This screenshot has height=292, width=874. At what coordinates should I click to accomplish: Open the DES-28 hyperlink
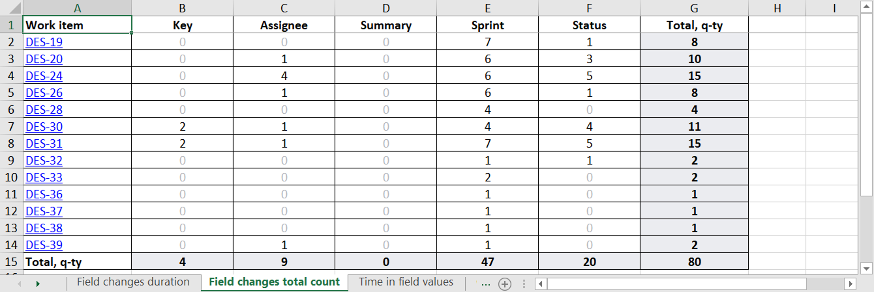pyautogui.click(x=44, y=110)
